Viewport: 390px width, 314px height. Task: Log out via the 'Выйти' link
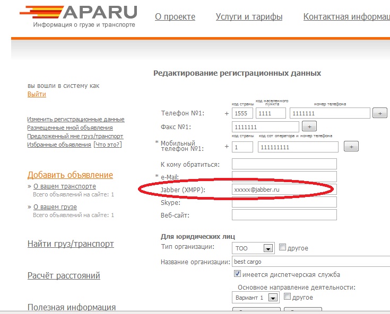(37, 94)
